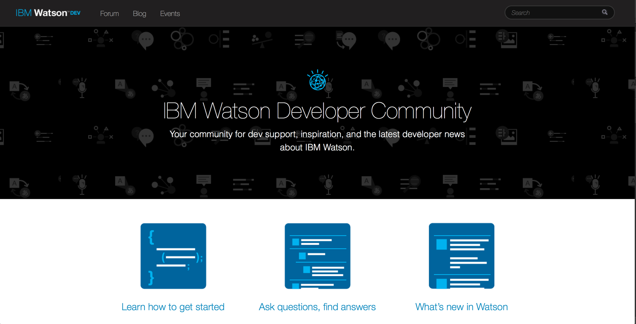Click the questions and answers list icon
Viewport: 636px width, 324px height.
[x=317, y=256]
